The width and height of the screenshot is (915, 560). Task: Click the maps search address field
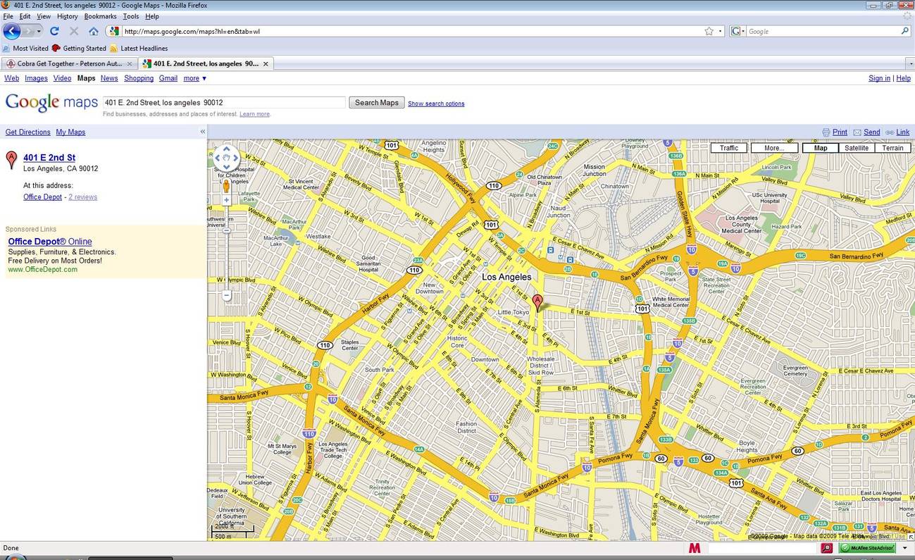pos(224,103)
